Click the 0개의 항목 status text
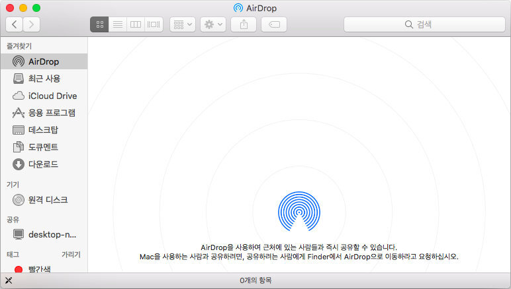Screen dimensions: 511x289 click(255, 280)
